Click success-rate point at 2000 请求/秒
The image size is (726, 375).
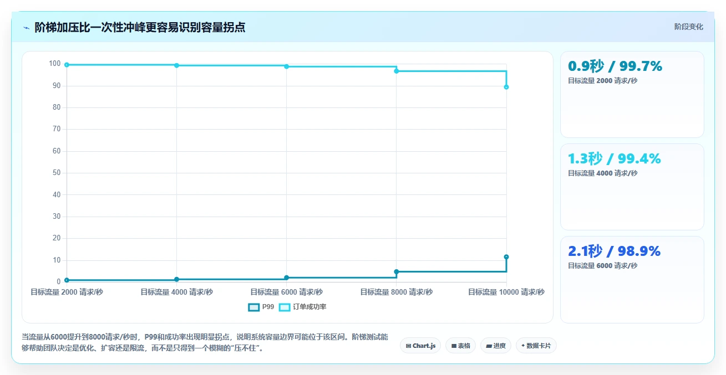67,65
